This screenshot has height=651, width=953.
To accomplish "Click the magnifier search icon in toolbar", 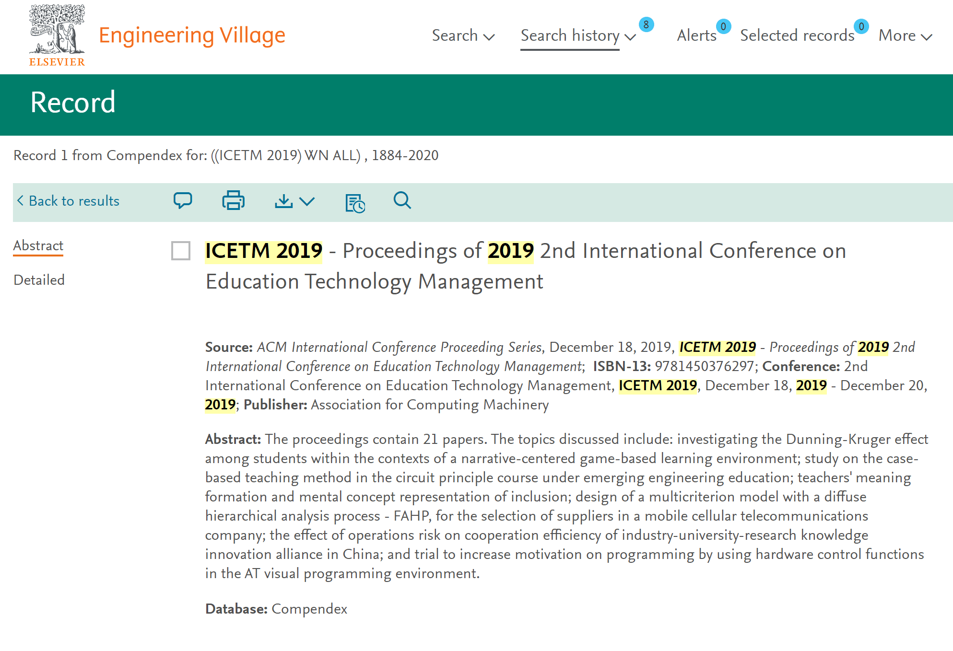I will [402, 200].
